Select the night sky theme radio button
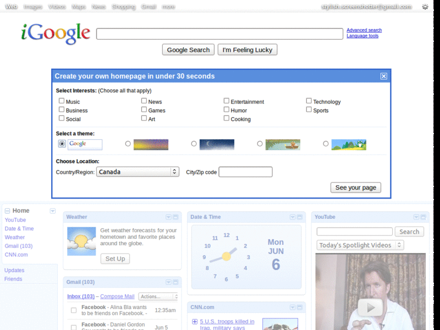This screenshot has height=330, width=440. [x=194, y=144]
